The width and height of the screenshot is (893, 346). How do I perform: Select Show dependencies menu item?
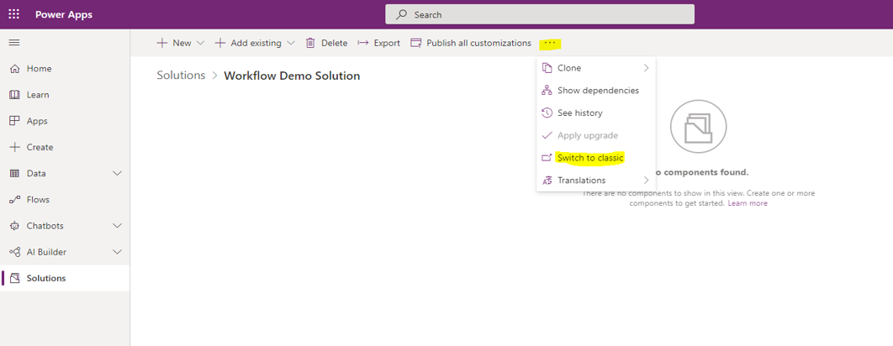point(595,90)
